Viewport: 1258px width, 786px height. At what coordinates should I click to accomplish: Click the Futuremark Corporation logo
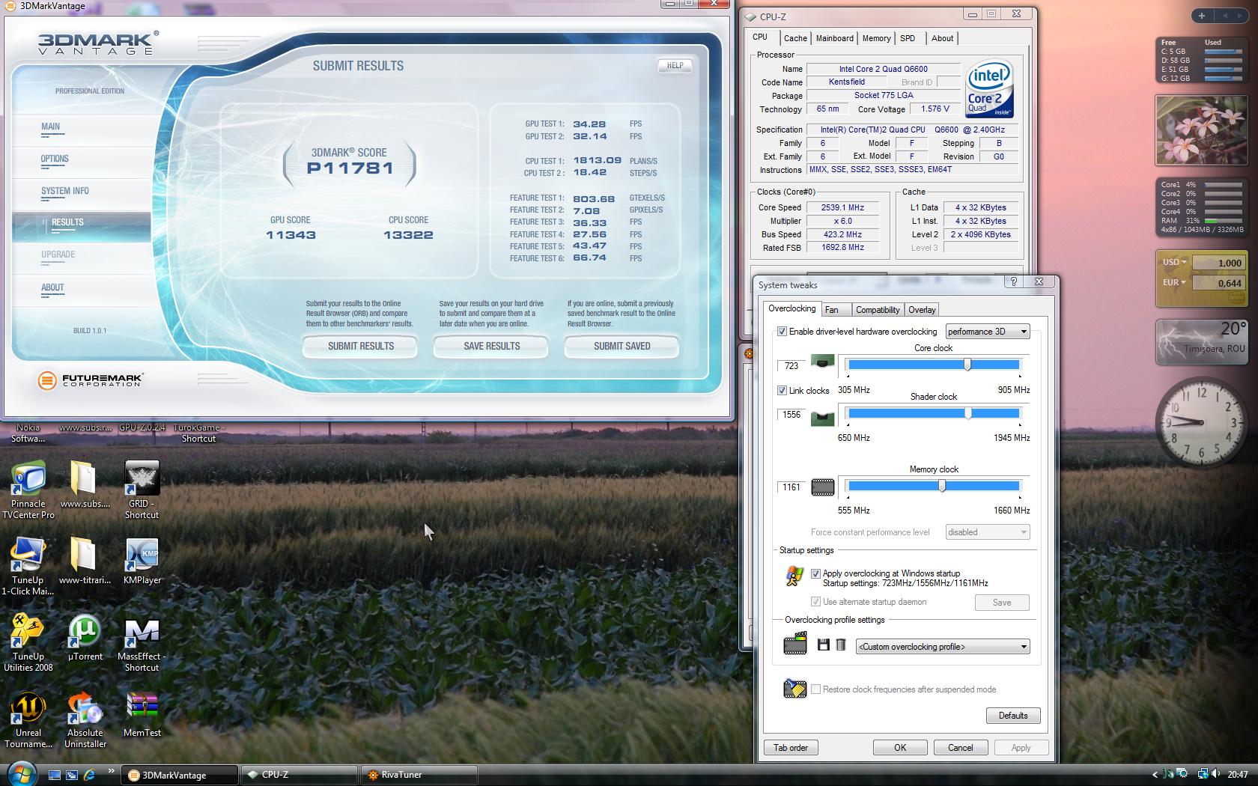pyautogui.click(x=90, y=380)
